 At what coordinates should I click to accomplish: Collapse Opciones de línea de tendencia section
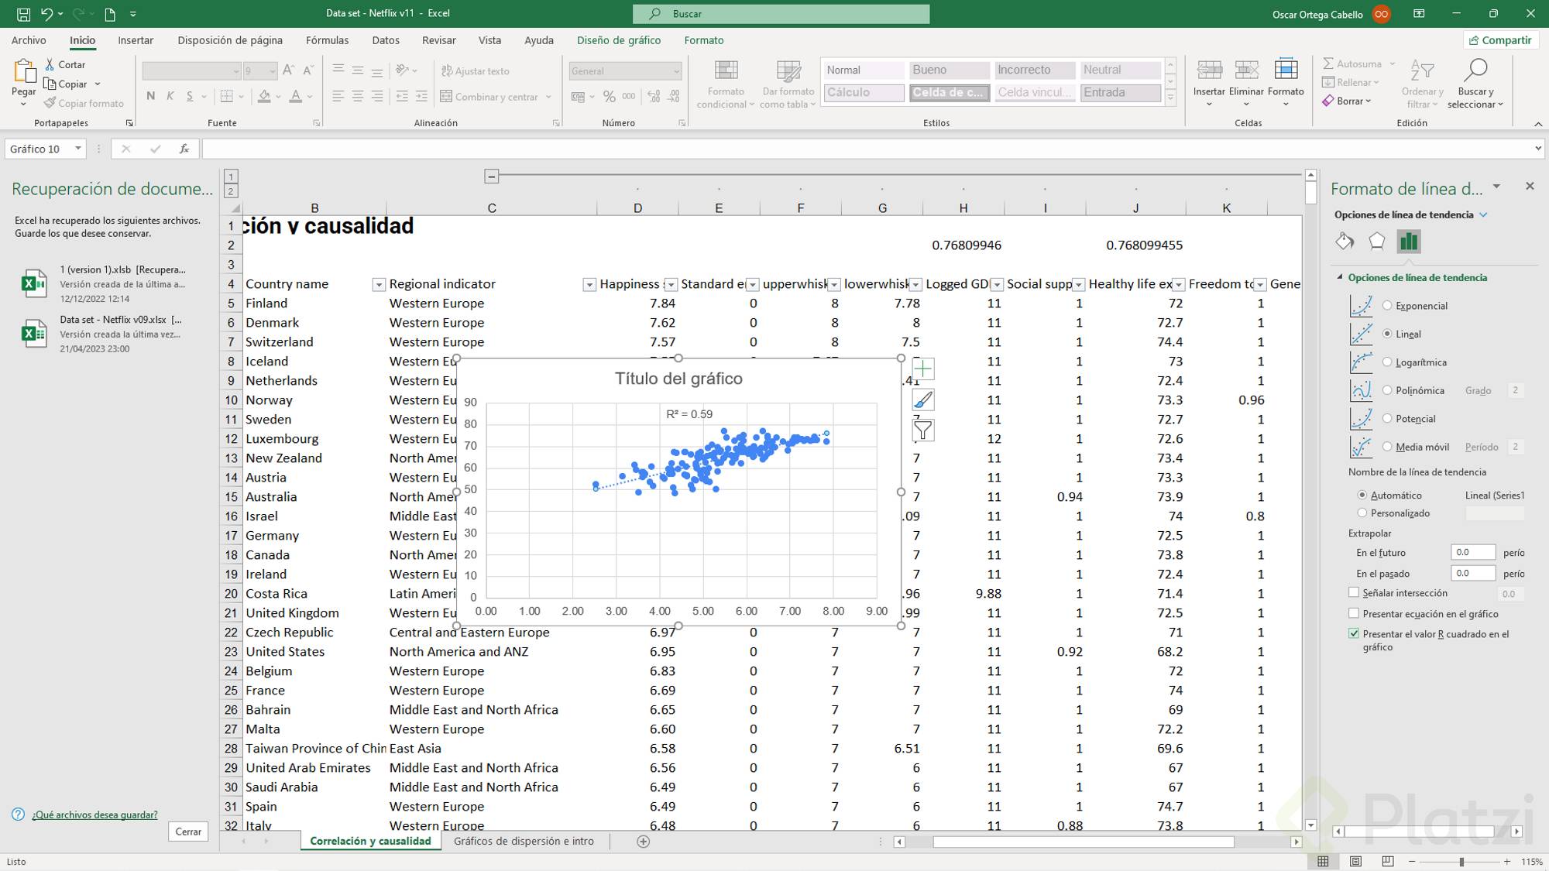1340,277
